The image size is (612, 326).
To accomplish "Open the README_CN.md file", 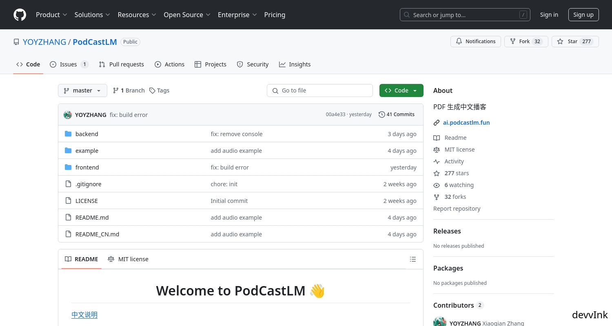I will click(x=98, y=234).
